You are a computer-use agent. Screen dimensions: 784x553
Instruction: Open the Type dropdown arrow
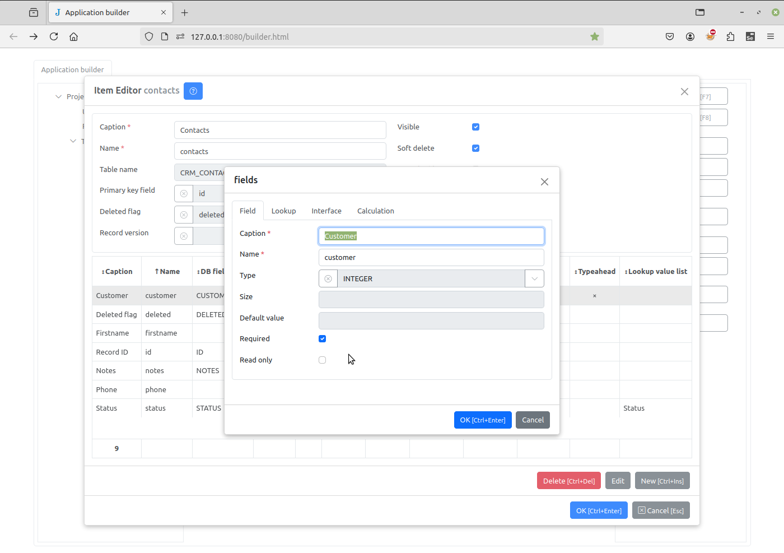(x=534, y=278)
